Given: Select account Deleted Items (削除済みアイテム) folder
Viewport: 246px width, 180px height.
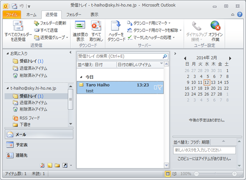Looking at the screenshot, I should 30,109.
